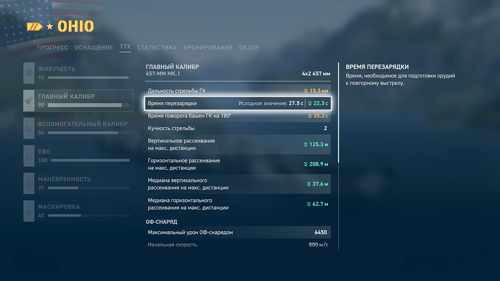Select the Манёвренность helm wheel icon

coord(29,183)
